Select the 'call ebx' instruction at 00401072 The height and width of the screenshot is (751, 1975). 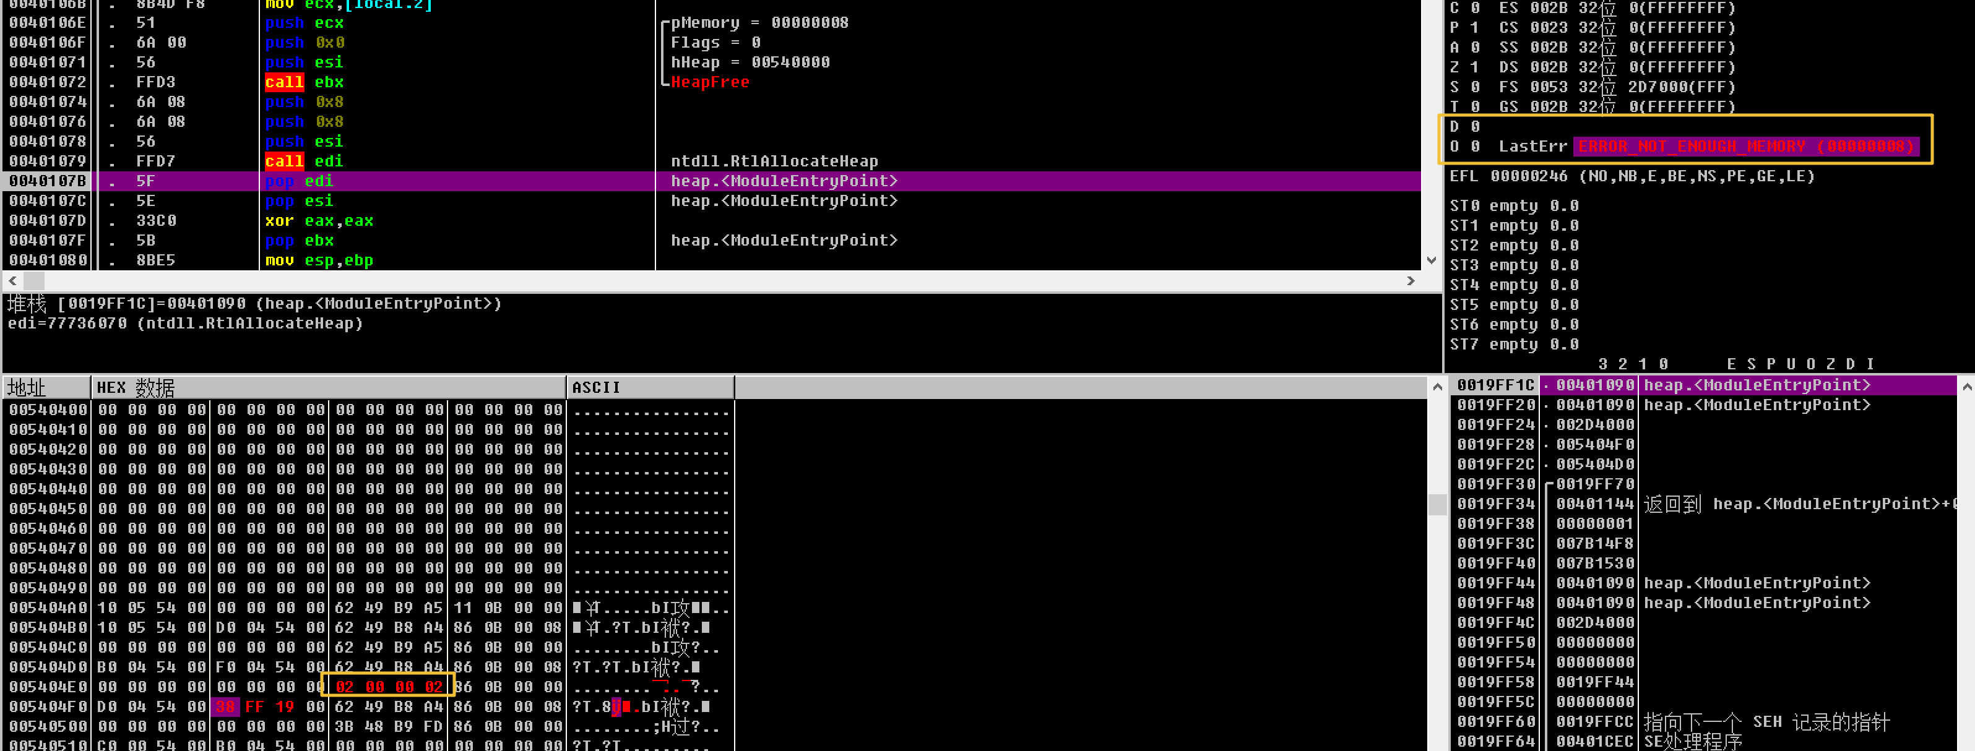tap(305, 82)
